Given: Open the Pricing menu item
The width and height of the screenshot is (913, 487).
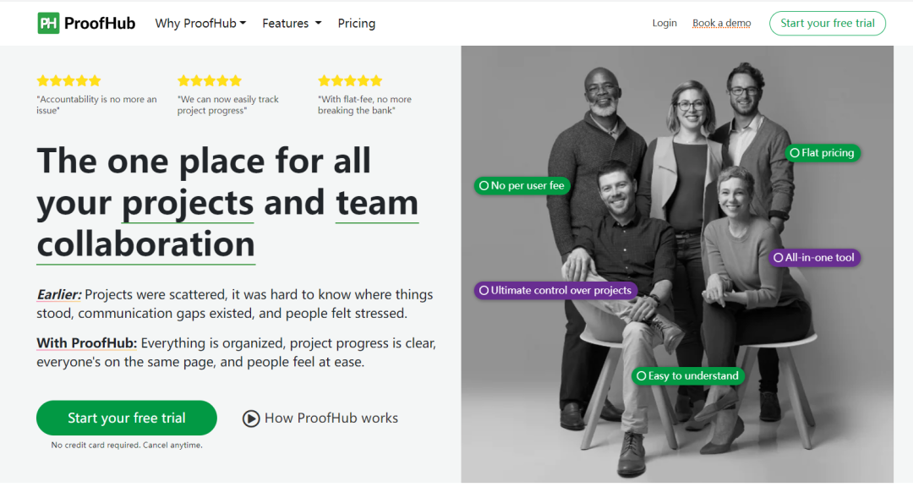Looking at the screenshot, I should [x=357, y=24].
